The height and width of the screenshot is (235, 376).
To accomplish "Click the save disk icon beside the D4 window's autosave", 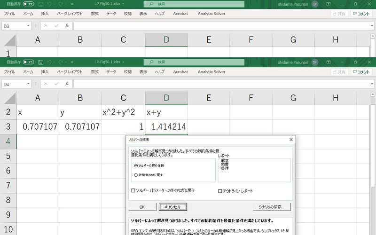I will pos(41,62).
